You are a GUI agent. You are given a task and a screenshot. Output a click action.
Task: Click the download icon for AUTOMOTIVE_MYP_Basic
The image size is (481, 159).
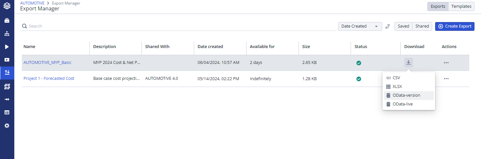[x=408, y=63]
